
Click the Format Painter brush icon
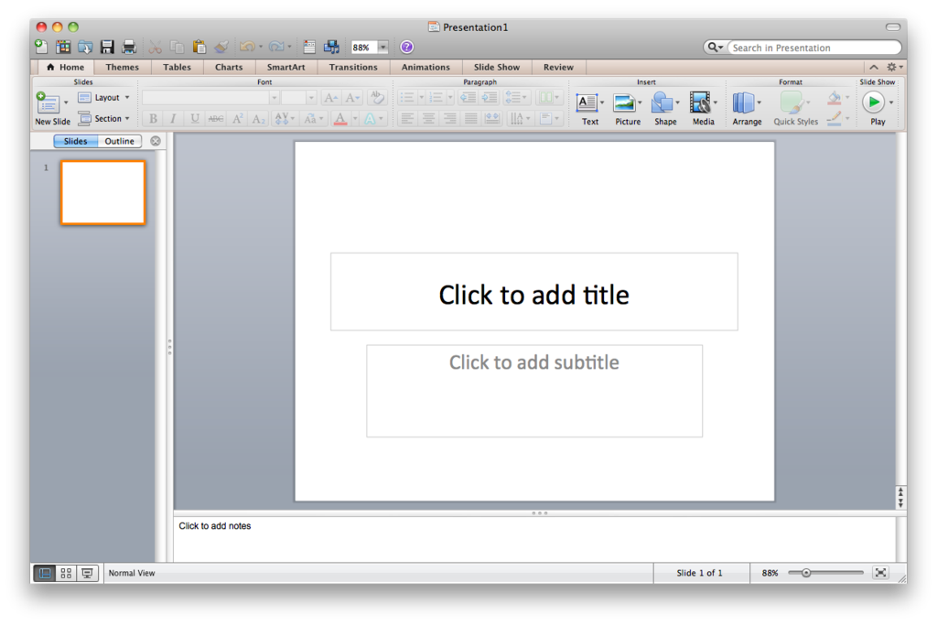[221, 47]
